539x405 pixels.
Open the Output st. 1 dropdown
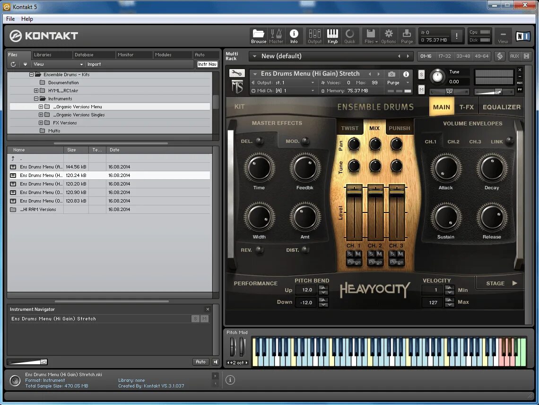pyautogui.click(x=283, y=83)
